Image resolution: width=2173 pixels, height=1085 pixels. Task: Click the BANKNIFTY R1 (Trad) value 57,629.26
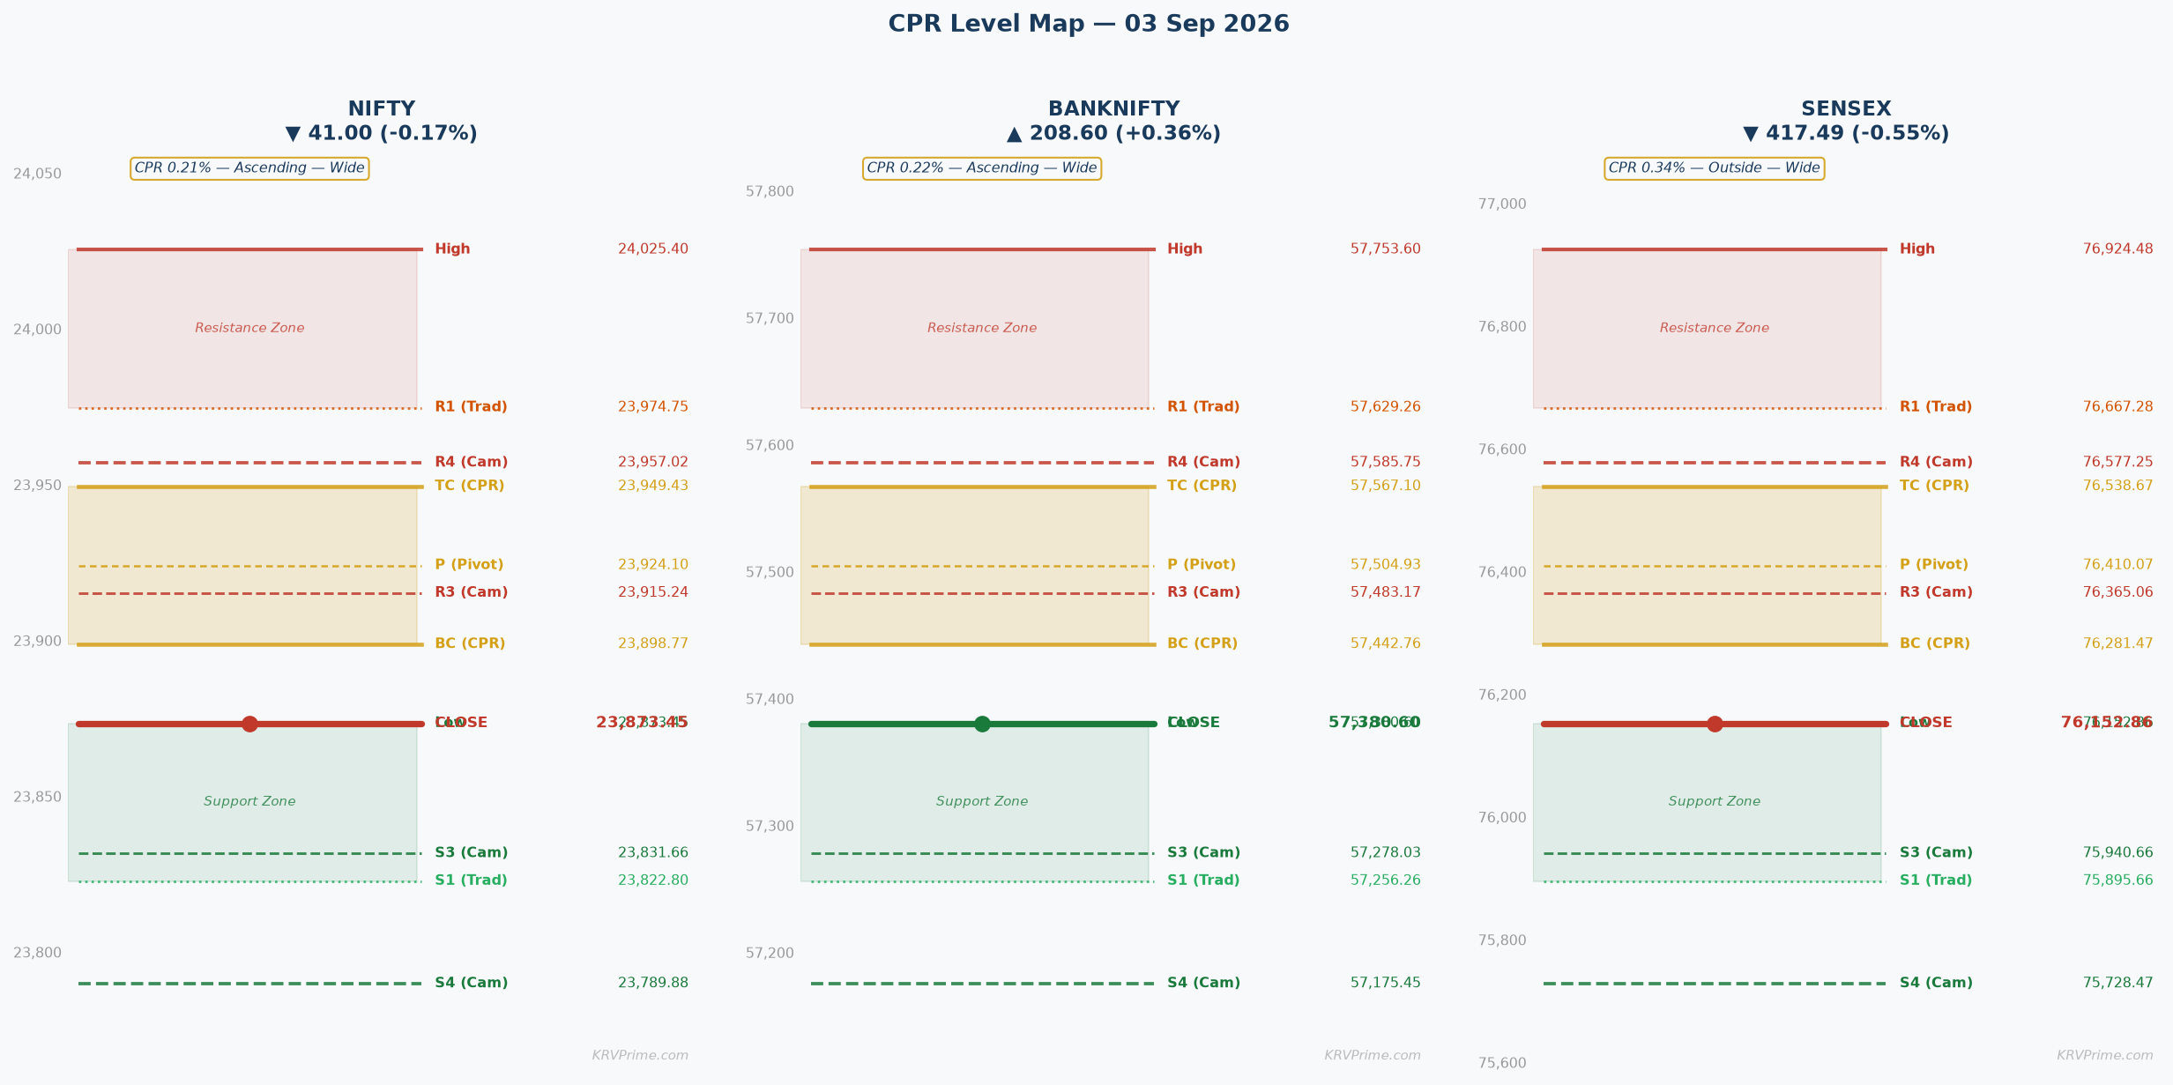click(1386, 407)
